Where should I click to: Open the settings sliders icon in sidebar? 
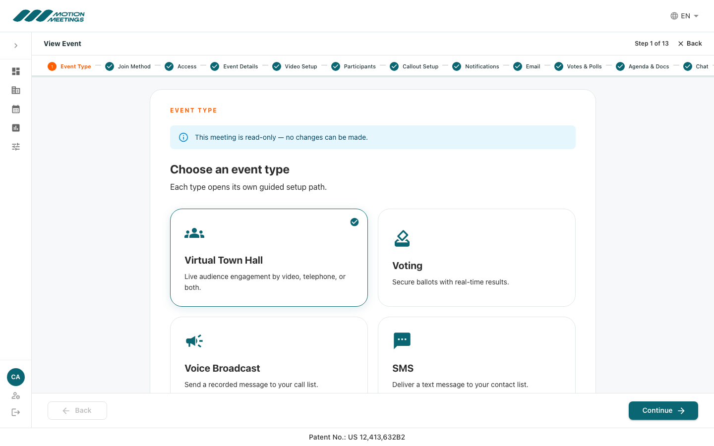click(16, 147)
